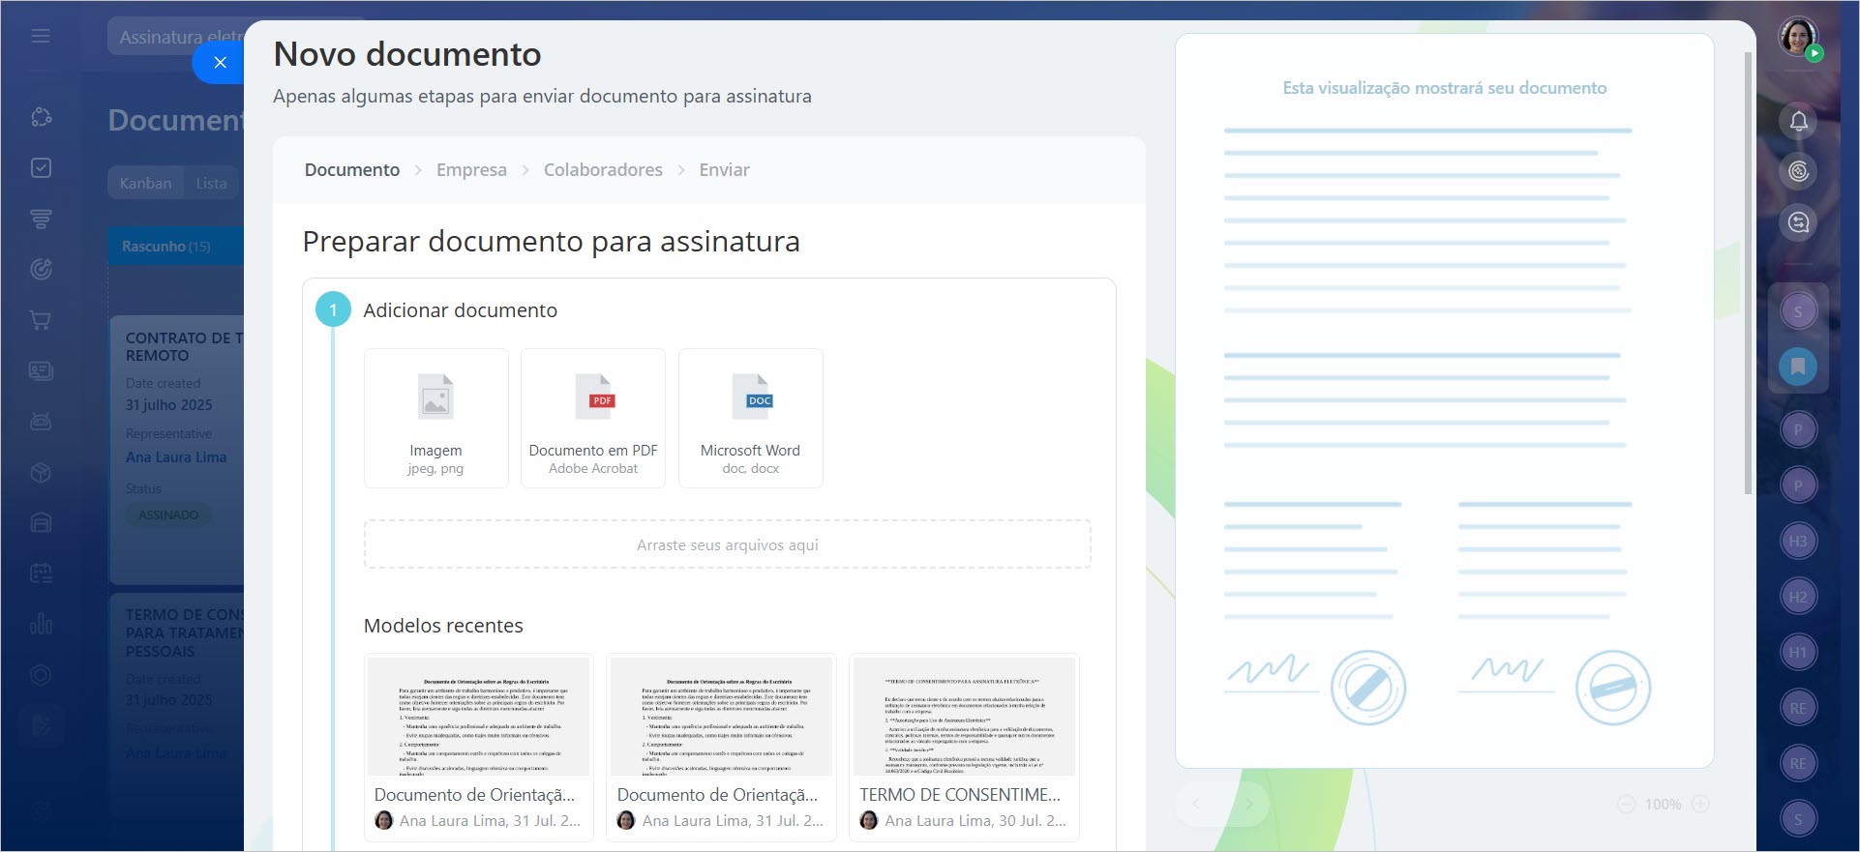The width and height of the screenshot is (1860, 852).
Task: Select TERMO DE CONSENTIME... recent template
Action: tap(963, 746)
